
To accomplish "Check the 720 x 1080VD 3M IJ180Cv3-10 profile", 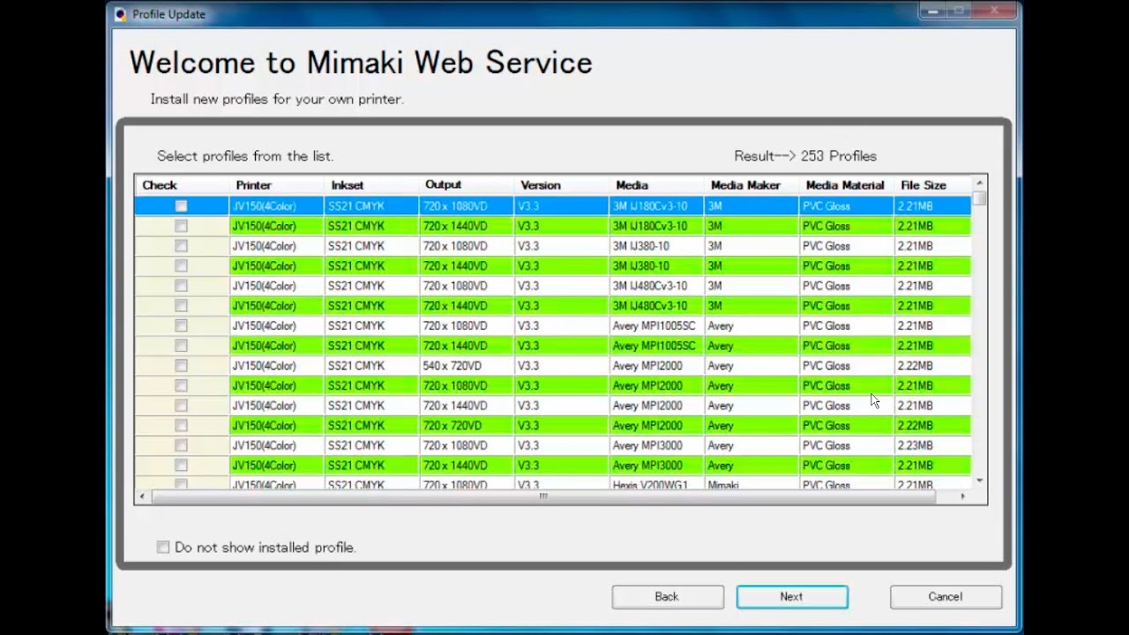I will point(181,205).
